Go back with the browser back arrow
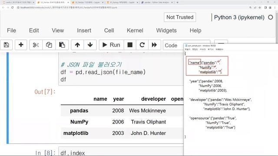Screen dimensions: 278x156 point(3,8)
